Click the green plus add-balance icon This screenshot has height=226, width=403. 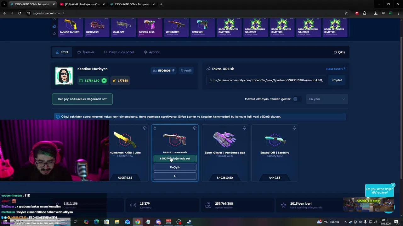point(104,81)
